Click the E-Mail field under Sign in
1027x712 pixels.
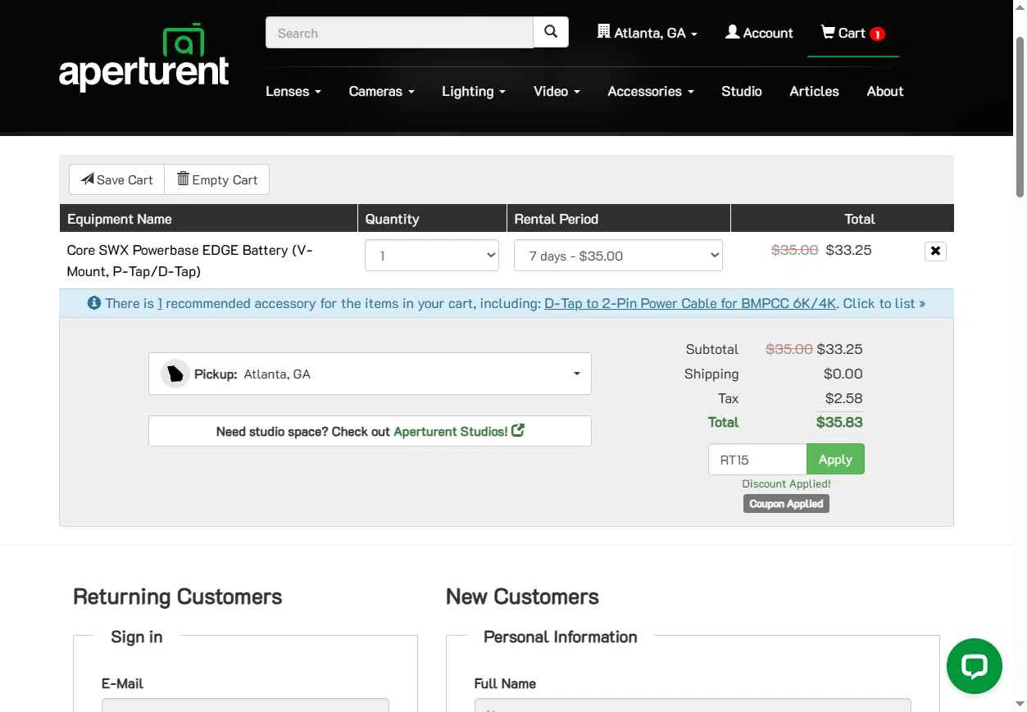245,705
